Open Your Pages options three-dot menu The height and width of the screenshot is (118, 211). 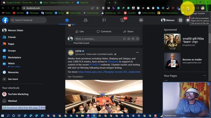204,76
